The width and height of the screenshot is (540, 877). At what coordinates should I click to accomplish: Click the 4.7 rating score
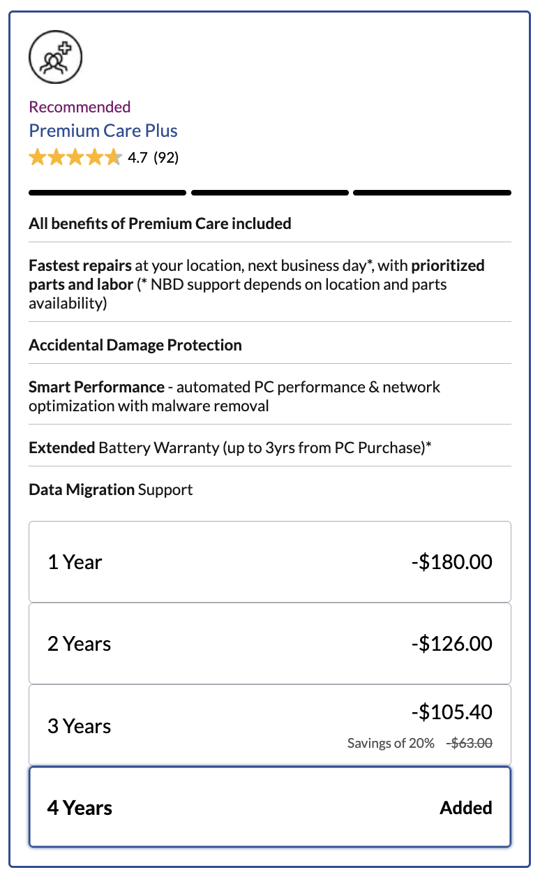(x=137, y=158)
